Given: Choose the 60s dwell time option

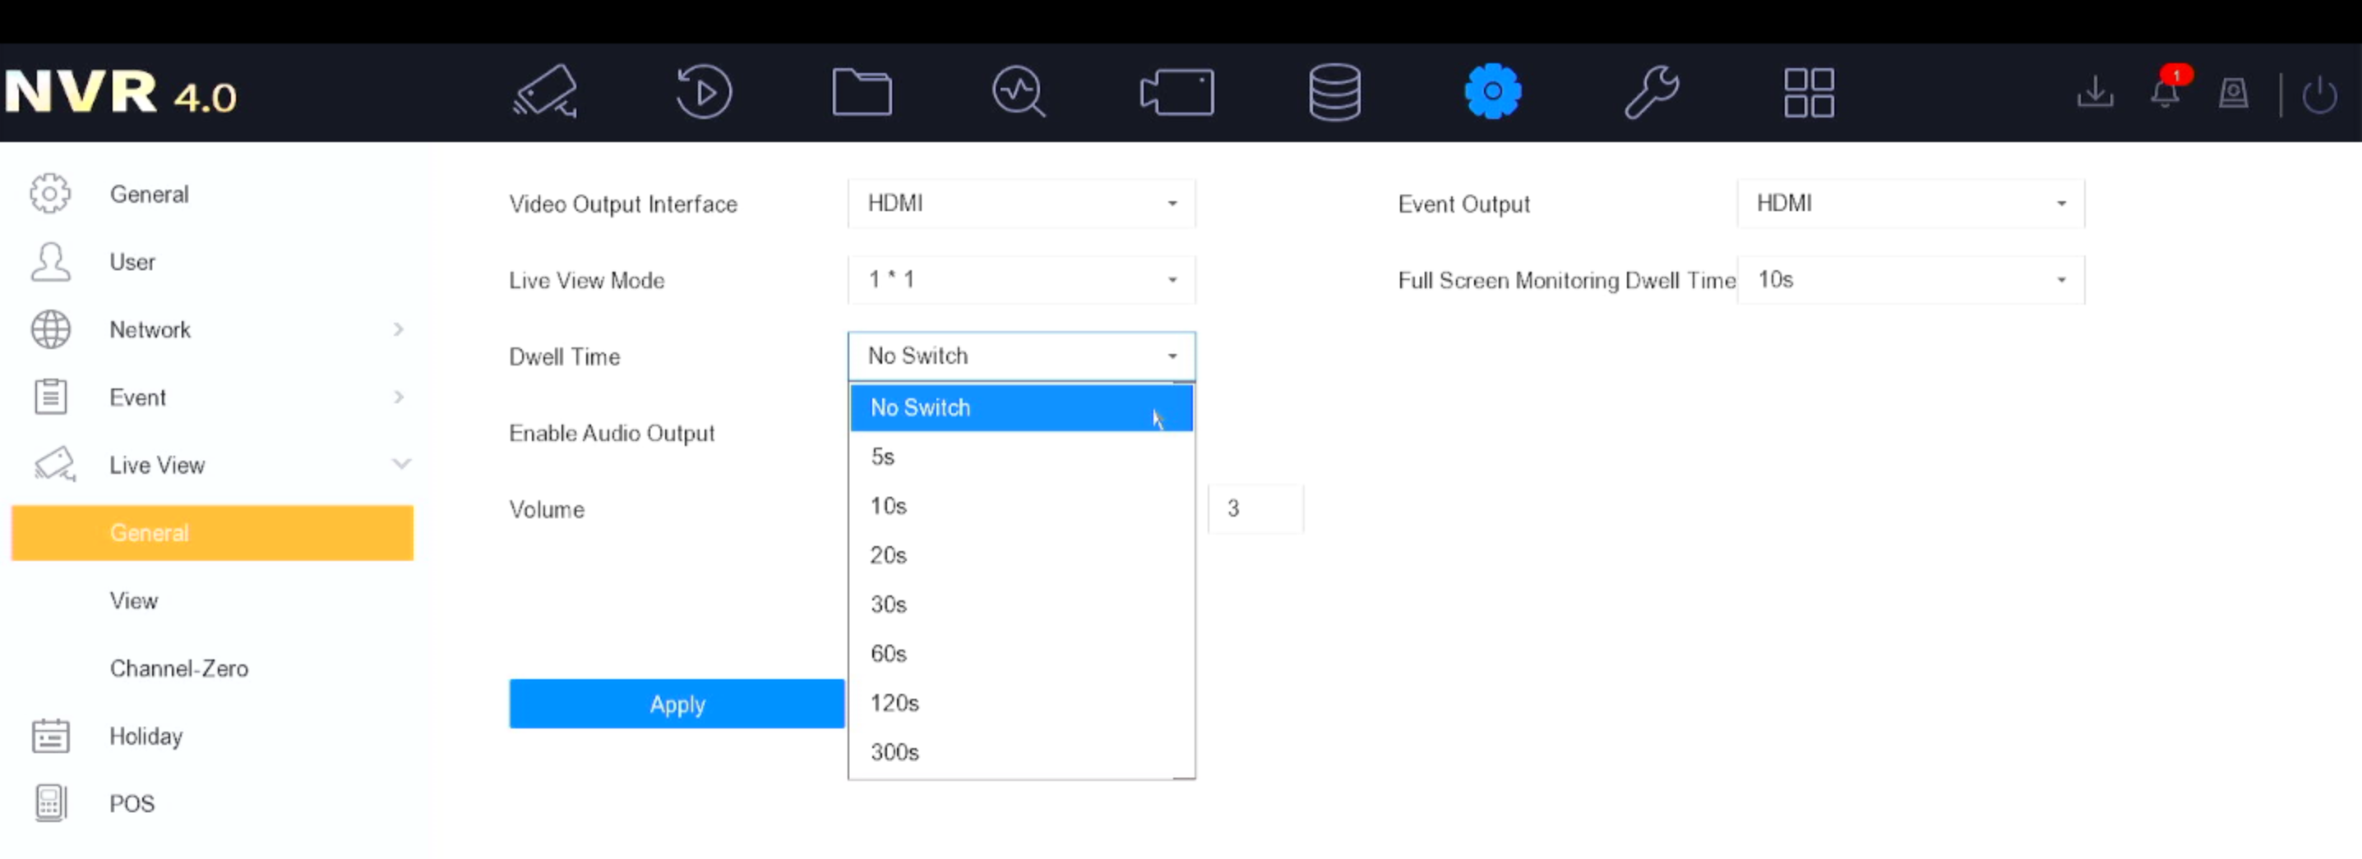Looking at the screenshot, I should click(x=889, y=654).
